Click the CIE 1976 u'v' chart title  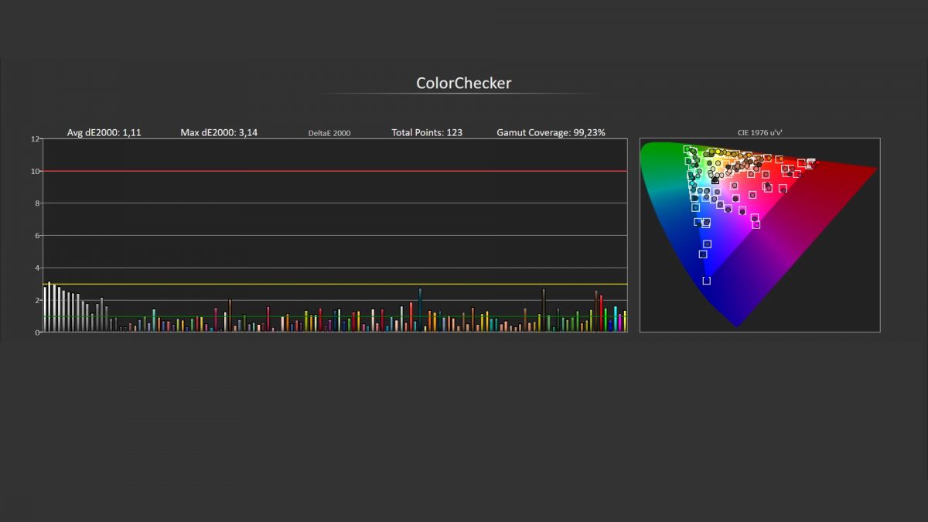coord(759,133)
